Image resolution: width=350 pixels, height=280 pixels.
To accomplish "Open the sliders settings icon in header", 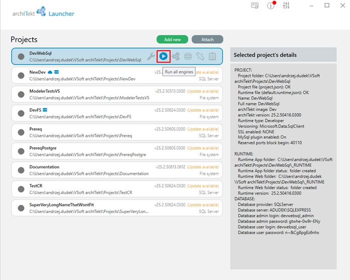I will (286, 6).
